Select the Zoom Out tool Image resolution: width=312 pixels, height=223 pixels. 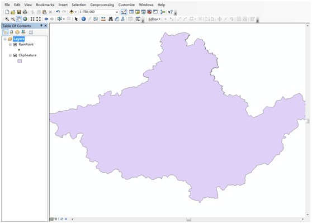(13, 19)
